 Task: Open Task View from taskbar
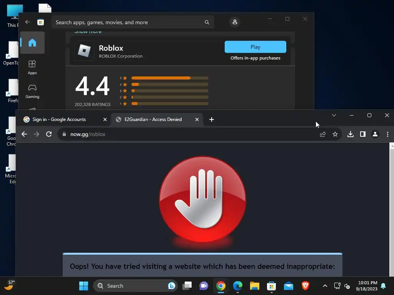tap(187, 286)
